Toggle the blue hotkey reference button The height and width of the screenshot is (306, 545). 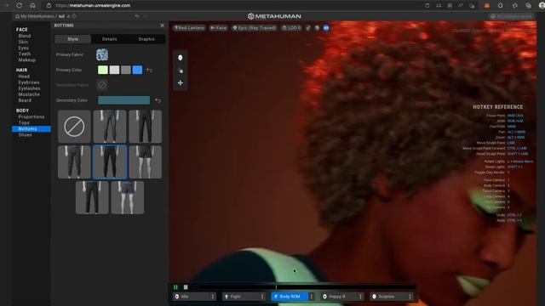coord(326,28)
